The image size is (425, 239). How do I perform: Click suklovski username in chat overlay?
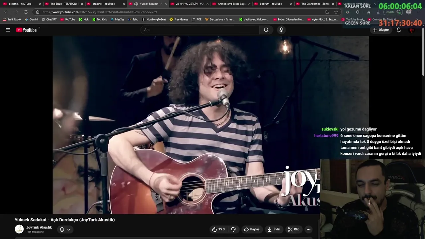(x=330, y=129)
